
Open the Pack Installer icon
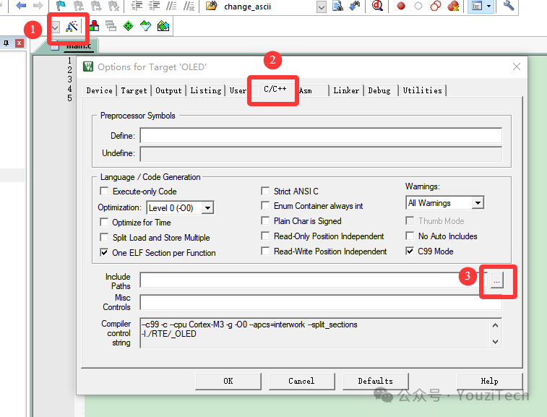pyautogui.click(x=163, y=26)
